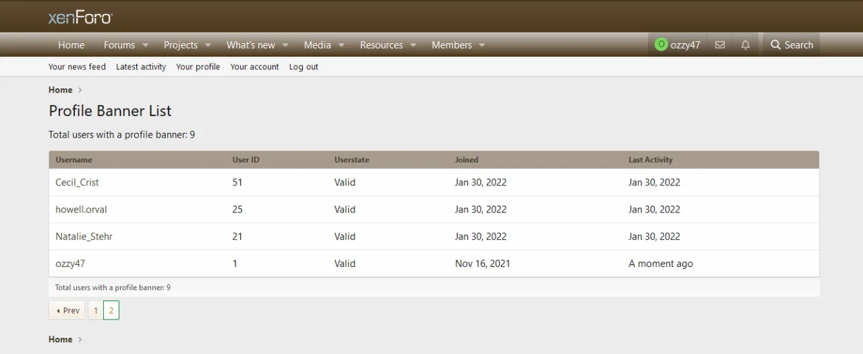Viewport: 863px width, 354px height.
Task: Open Your news feed link
Action: pyautogui.click(x=77, y=67)
